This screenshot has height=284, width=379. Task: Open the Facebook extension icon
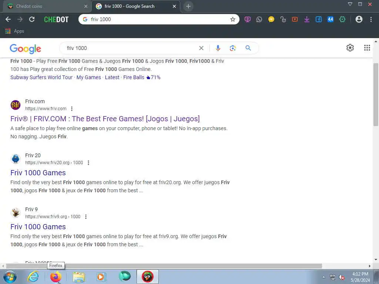[319, 19]
